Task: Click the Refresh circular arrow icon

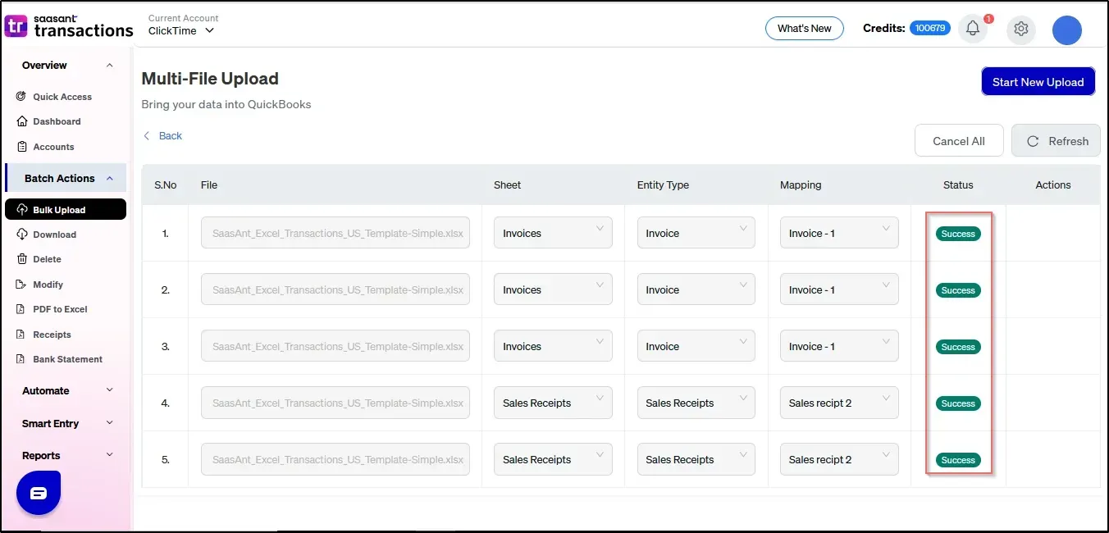Action: click(x=1033, y=141)
